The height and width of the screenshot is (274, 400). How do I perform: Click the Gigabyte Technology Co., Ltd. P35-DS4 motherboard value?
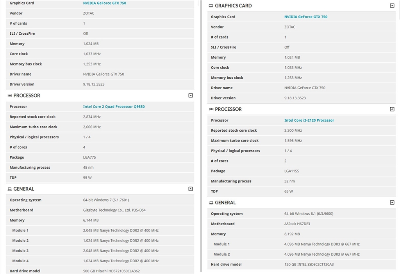coord(114,210)
